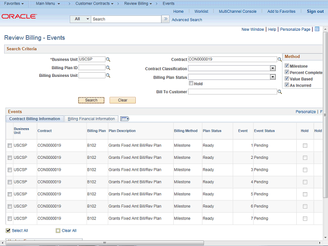328x246 pixels.
Task: Enable the Hold checkbox in search criteria
Action: tap(191, 84)
